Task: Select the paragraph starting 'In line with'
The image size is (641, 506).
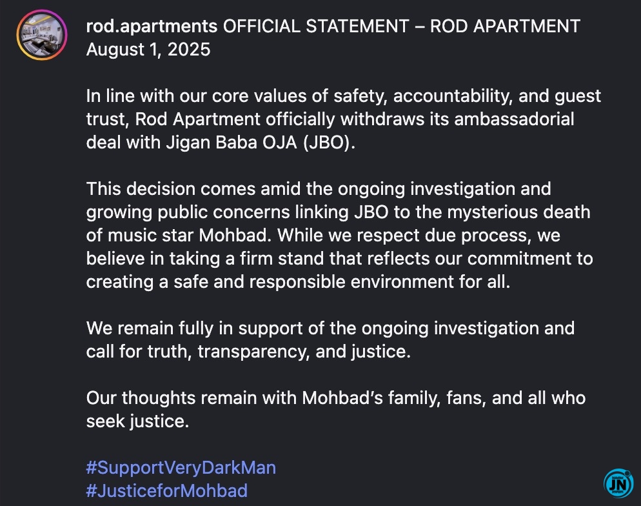Action: click(343, 119)
